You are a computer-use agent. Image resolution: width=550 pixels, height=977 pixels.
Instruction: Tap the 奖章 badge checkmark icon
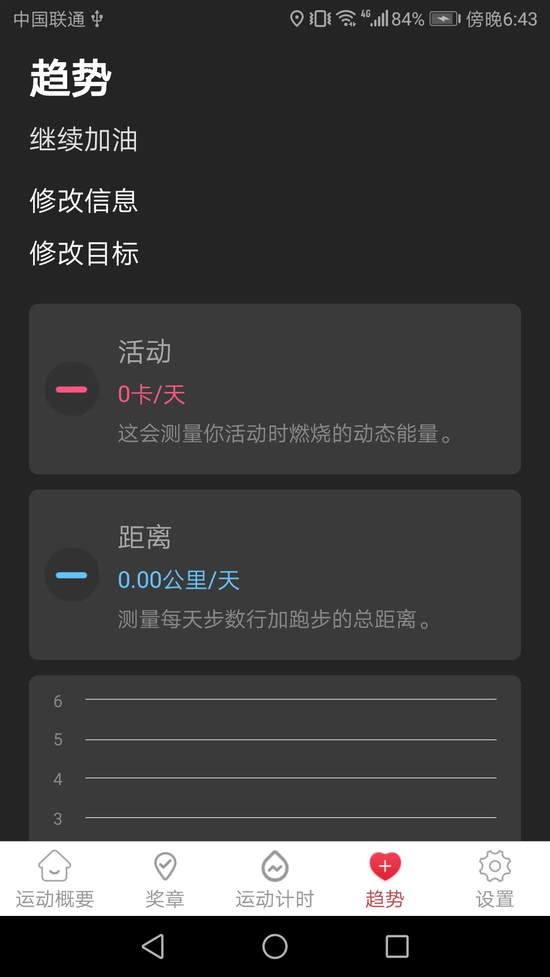pyautogui.click(x=165, y=866)
